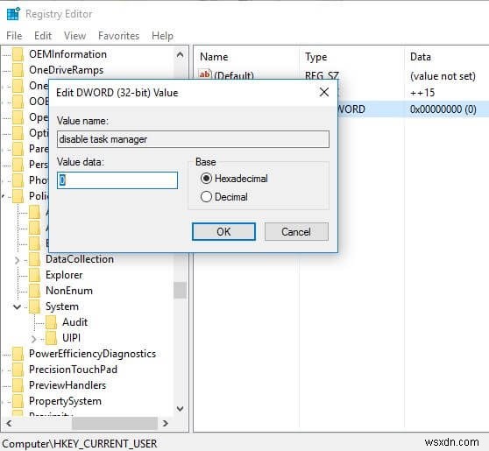The height and width of the screenshot is (451, 489).
Task: Select the Audit key label
Action: (x=74, y=322)
